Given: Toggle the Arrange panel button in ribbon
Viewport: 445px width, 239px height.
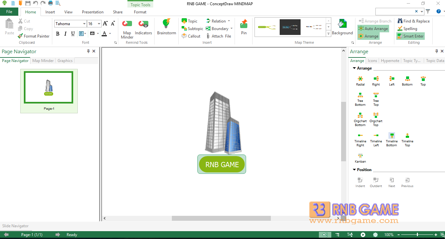Looking at the screenshot, I should point(368,36).
